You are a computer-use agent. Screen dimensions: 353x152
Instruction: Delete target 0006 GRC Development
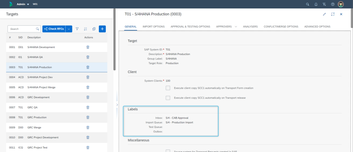(88, 97)
